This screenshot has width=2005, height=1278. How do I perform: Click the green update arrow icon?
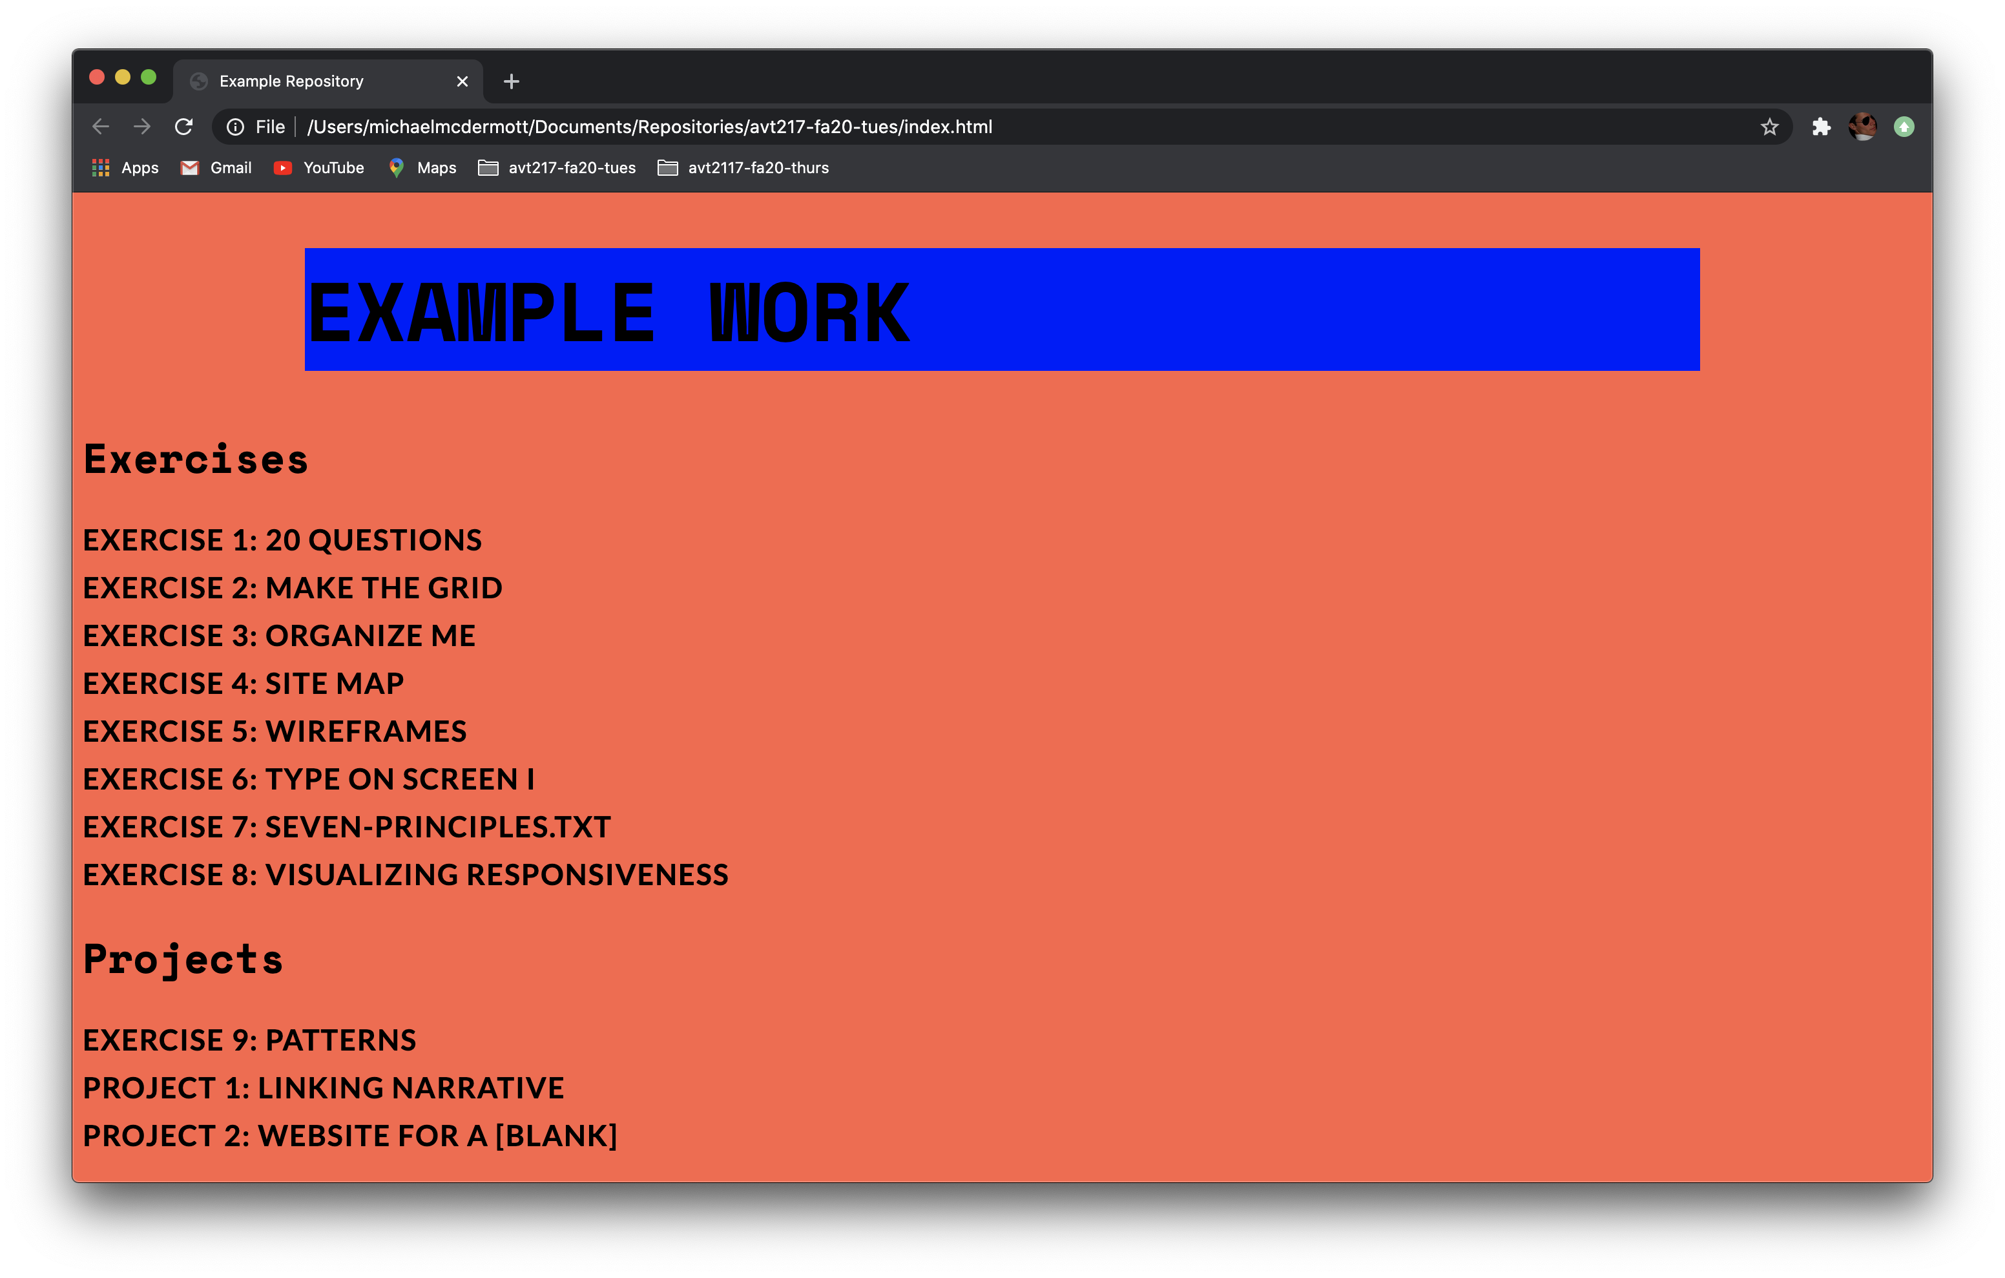tap(1904, 127)
